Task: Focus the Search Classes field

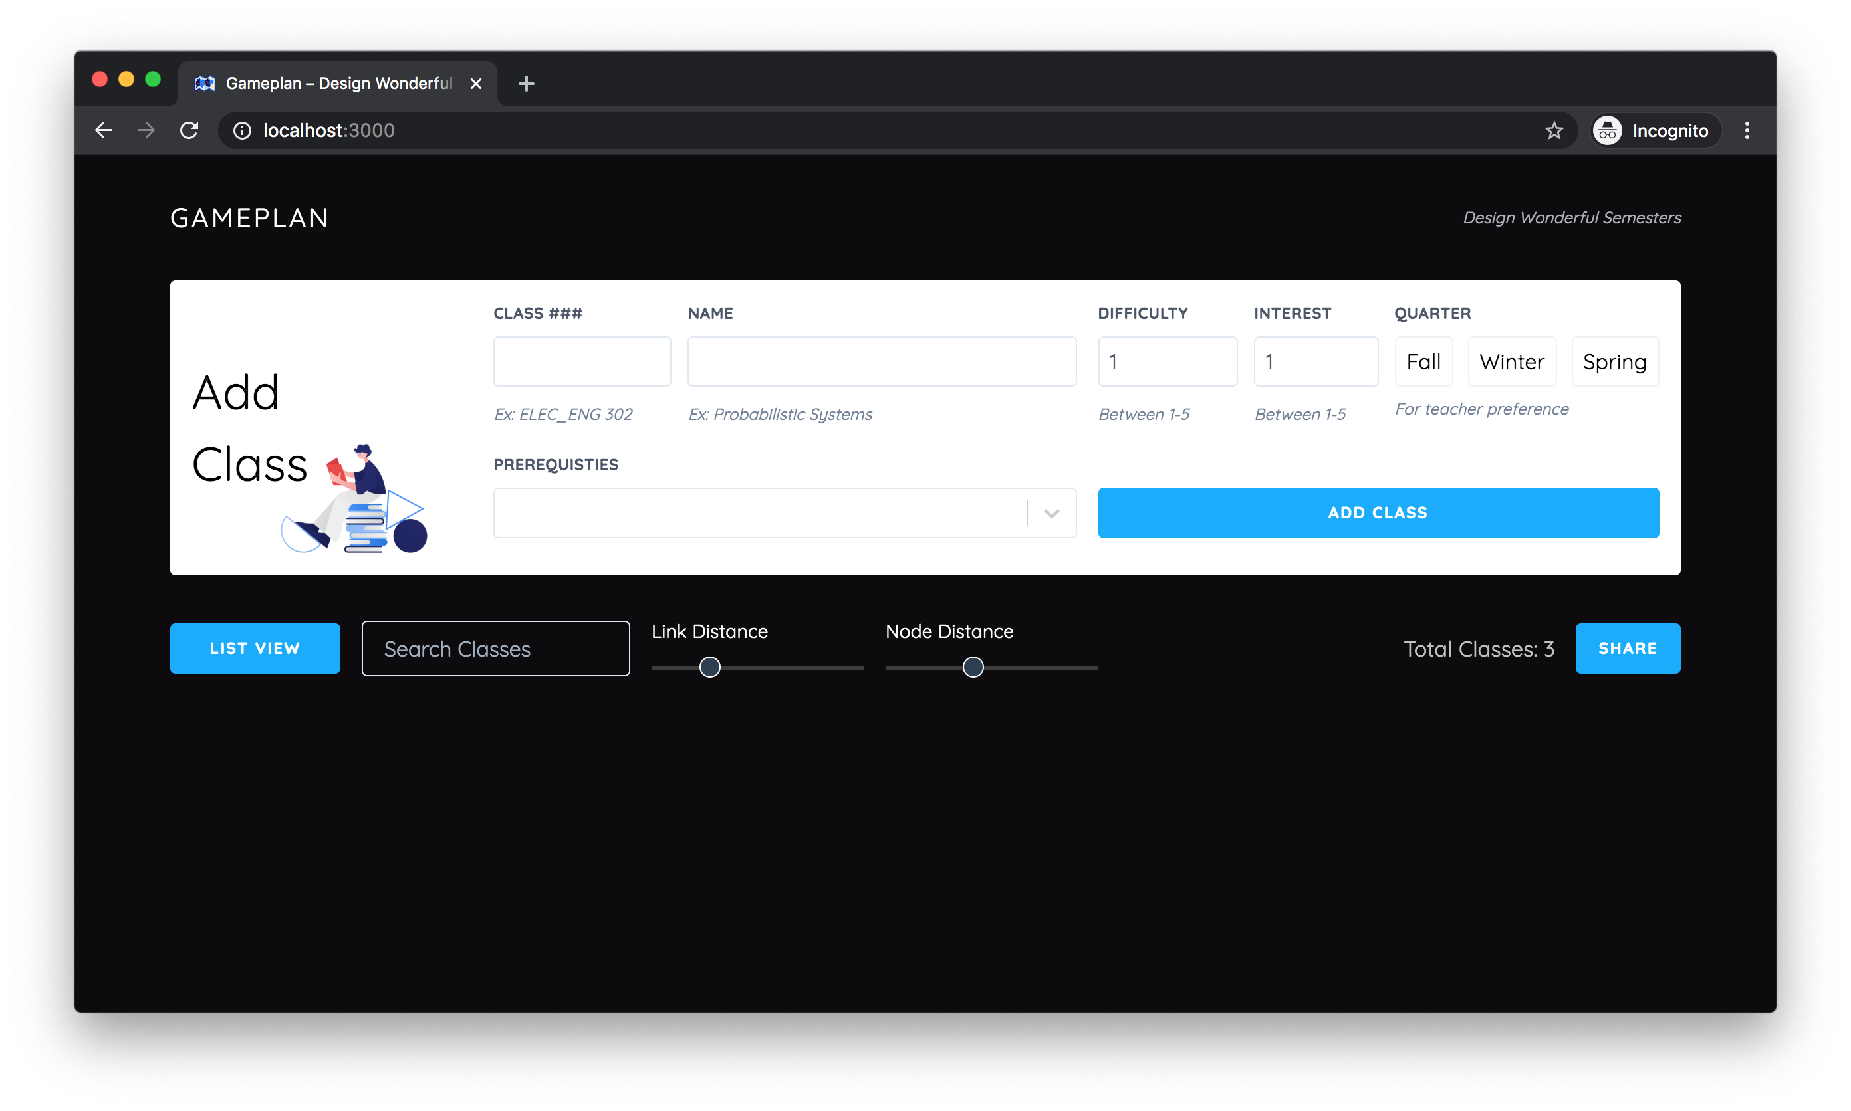Action: 495,649
